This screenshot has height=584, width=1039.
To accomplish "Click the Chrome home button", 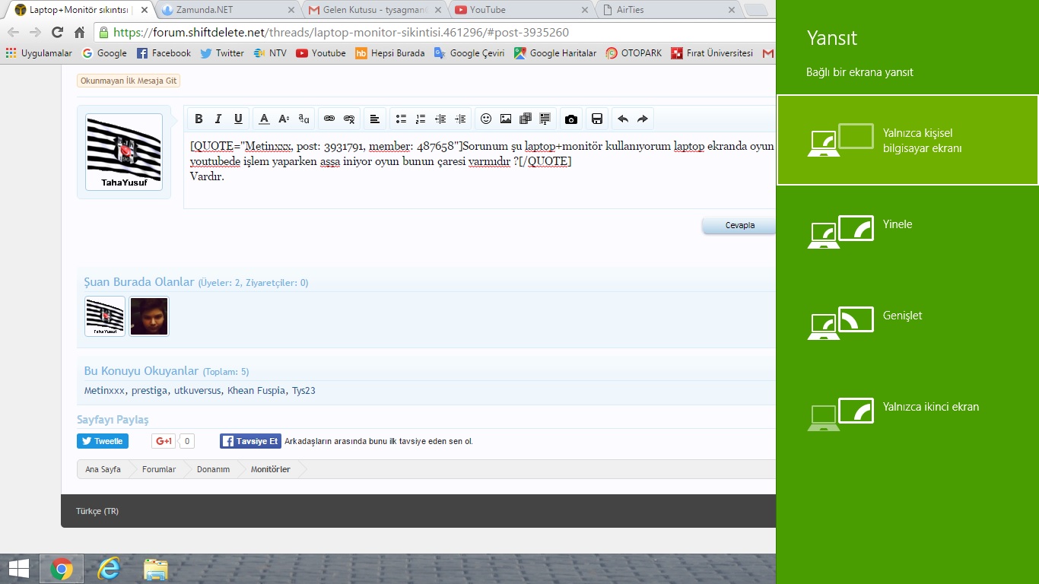I will point(79,32).
